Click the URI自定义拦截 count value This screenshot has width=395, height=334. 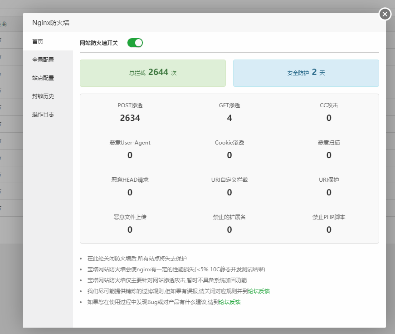click(x=229, y=192)
